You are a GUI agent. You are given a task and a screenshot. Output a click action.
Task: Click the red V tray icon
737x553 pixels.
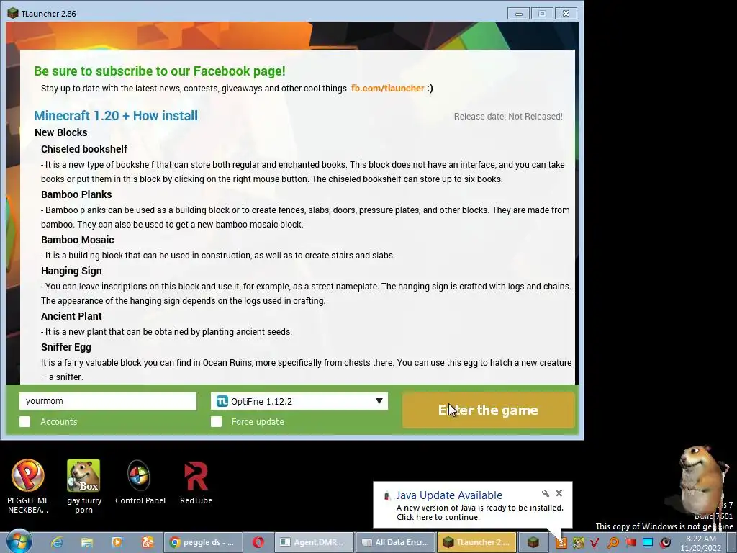[x=594, y=543]
